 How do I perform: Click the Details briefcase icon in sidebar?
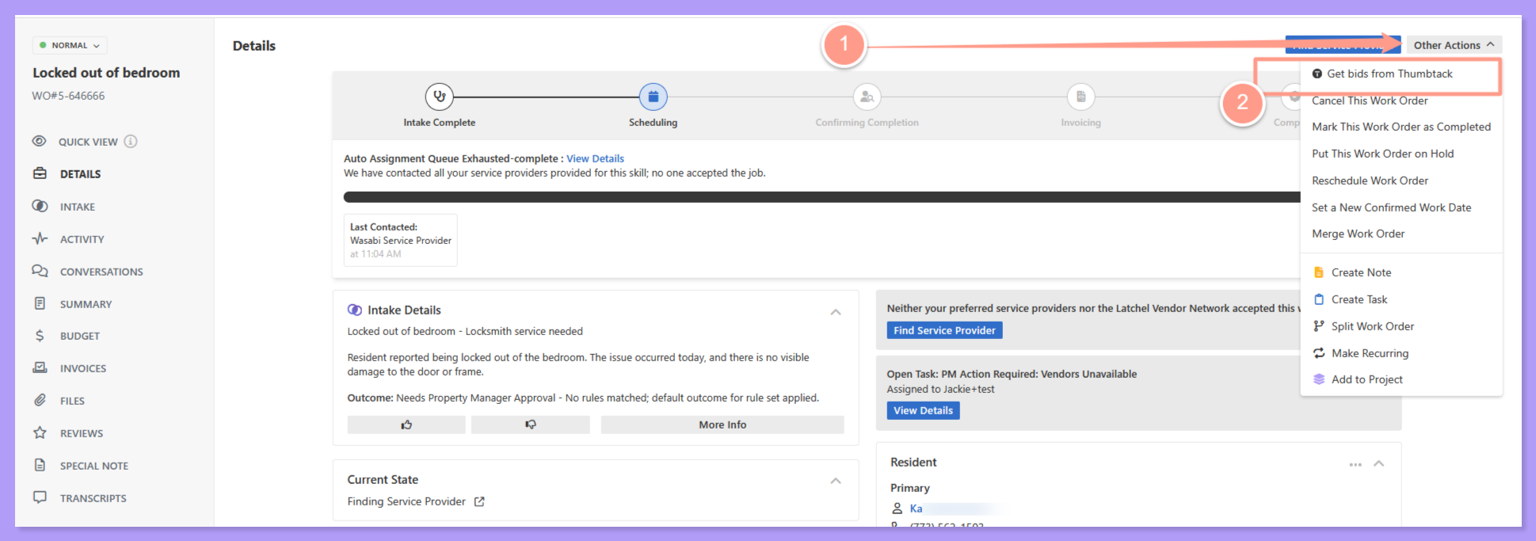40,173
